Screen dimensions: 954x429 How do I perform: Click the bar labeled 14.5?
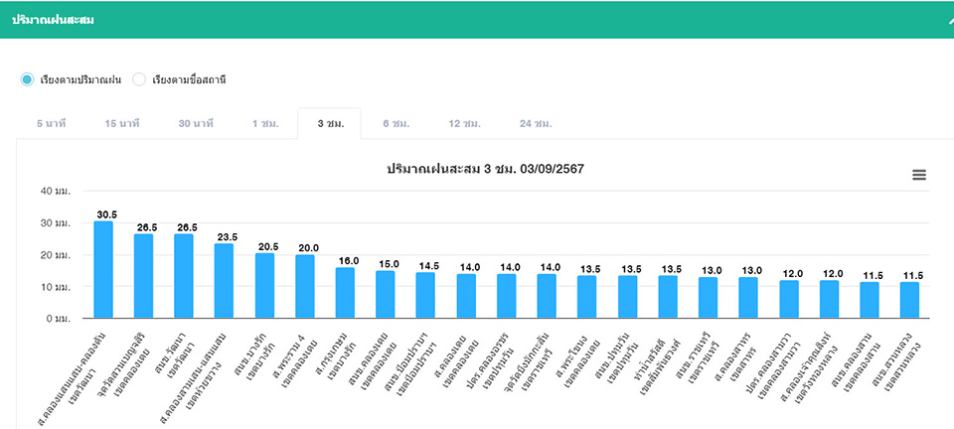click(x=425, y=296)
